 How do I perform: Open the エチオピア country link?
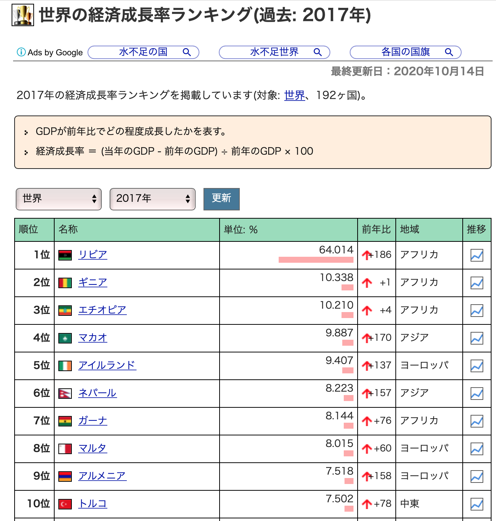coord(102,310)
